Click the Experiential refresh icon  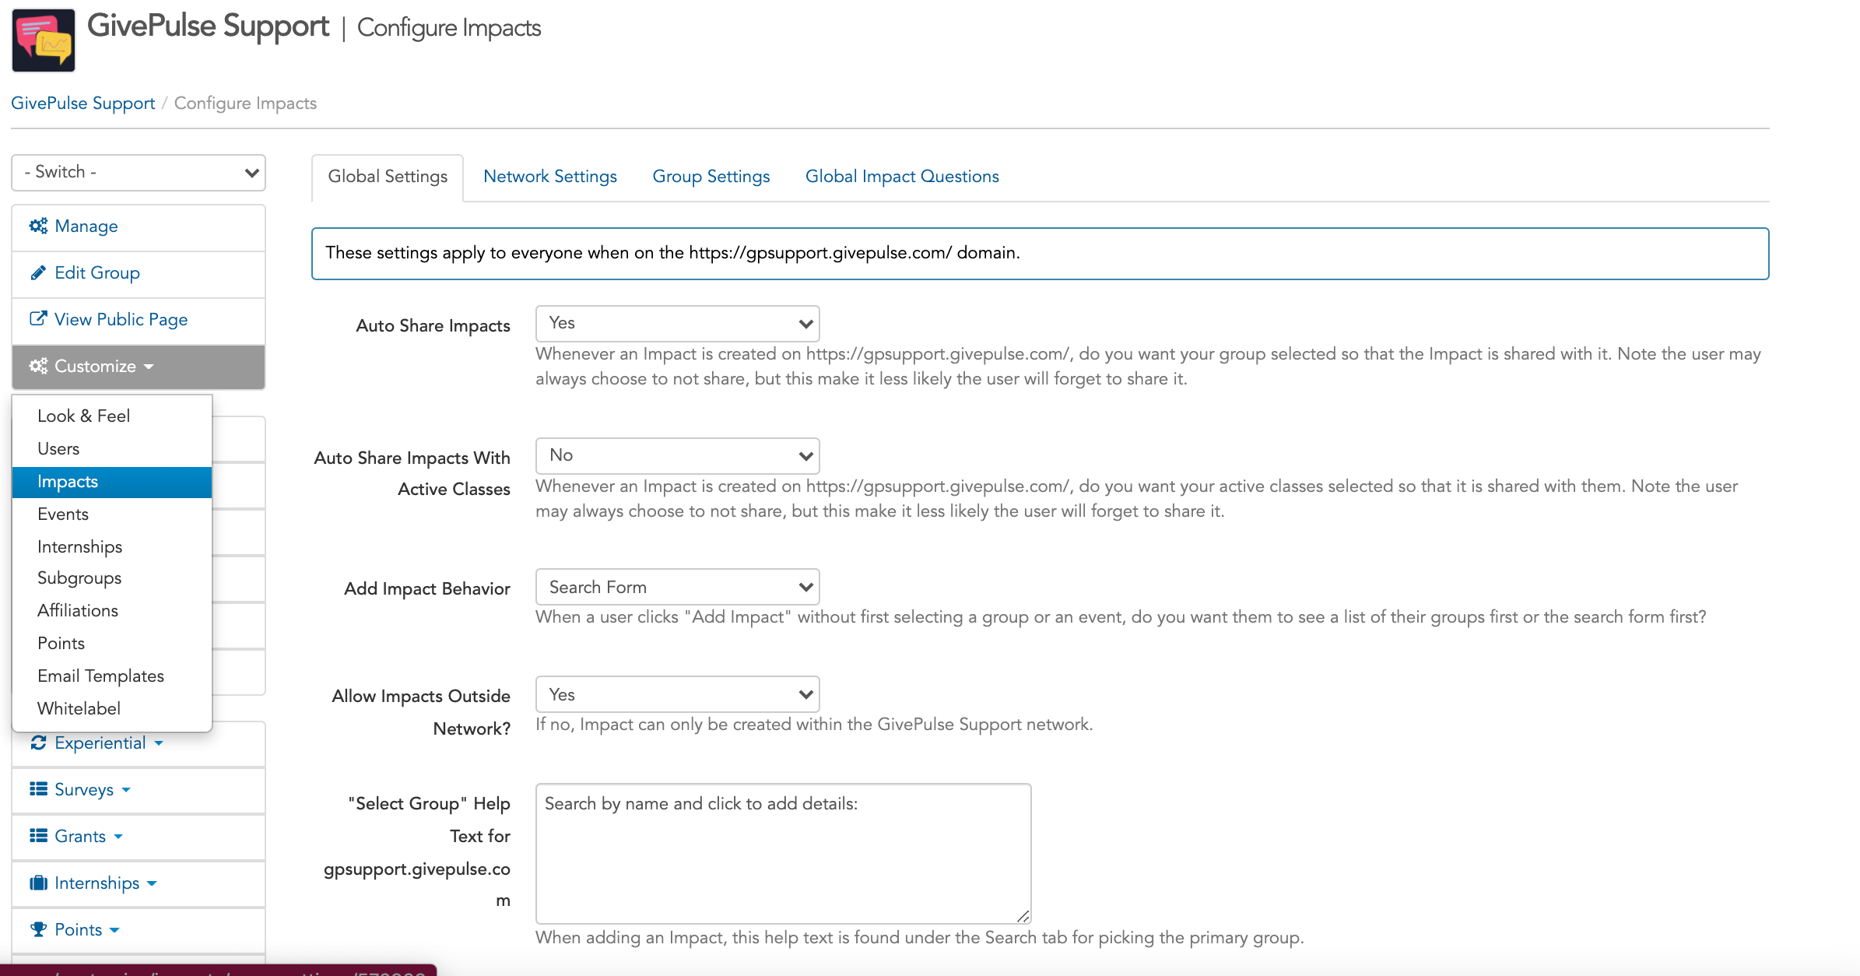[x=38, y=743]
